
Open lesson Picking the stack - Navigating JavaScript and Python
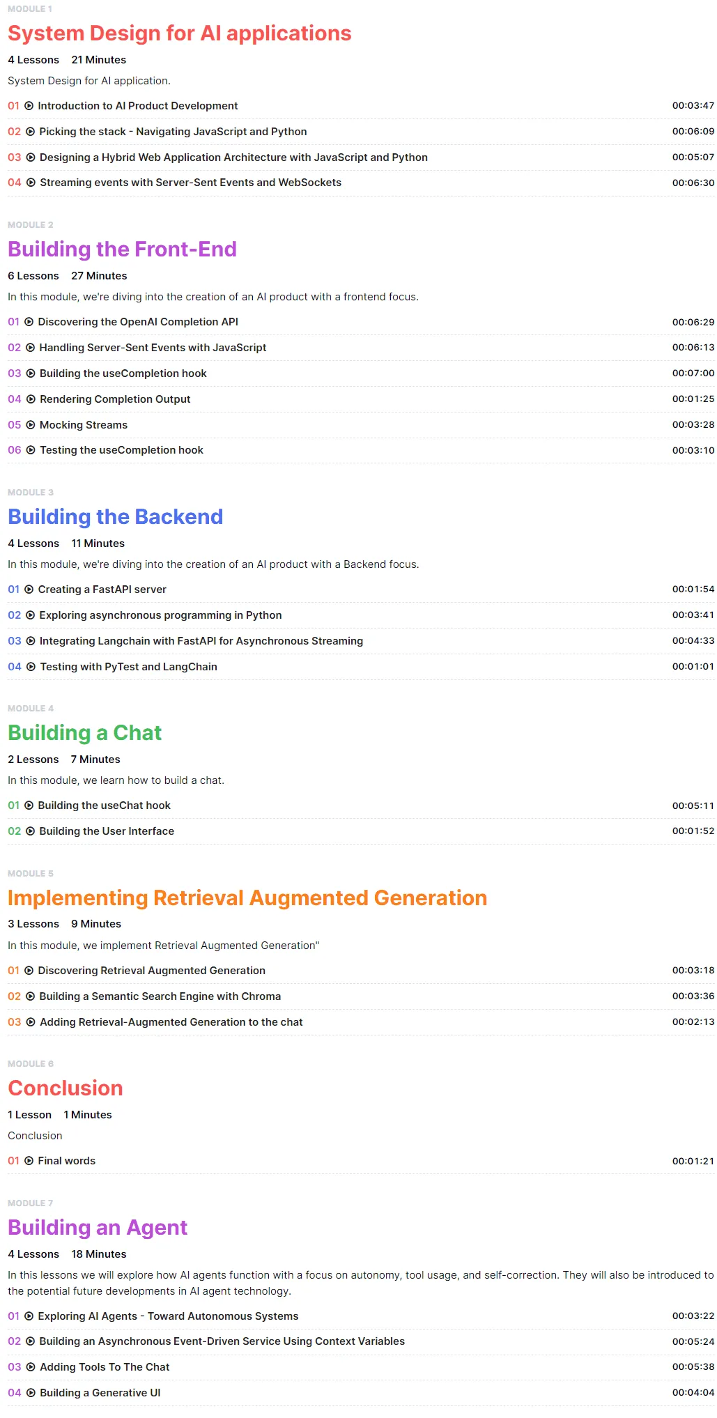(x=173, y=132)
